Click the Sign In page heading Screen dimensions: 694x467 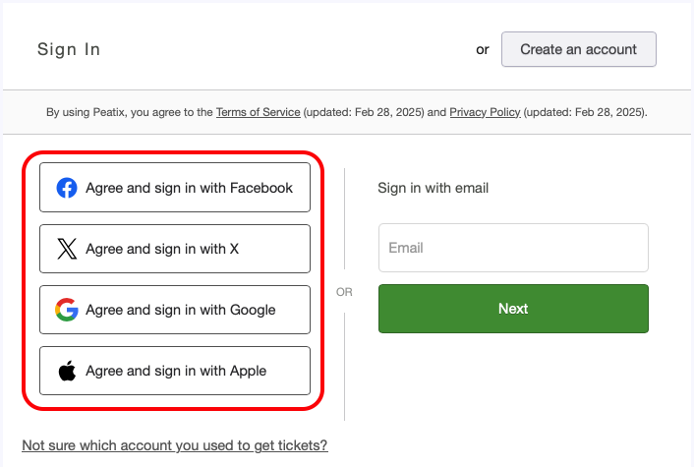click(69, 49)
